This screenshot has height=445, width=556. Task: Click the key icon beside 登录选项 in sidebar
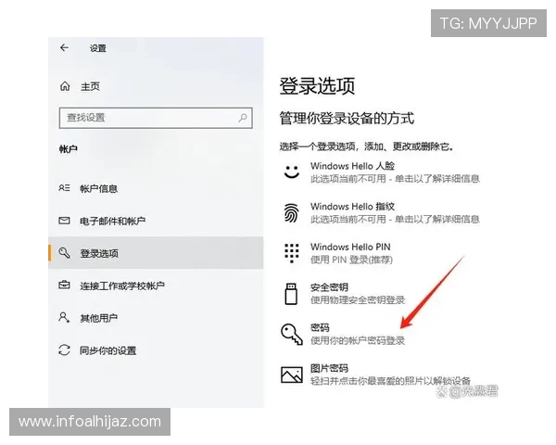pos(64,253)
